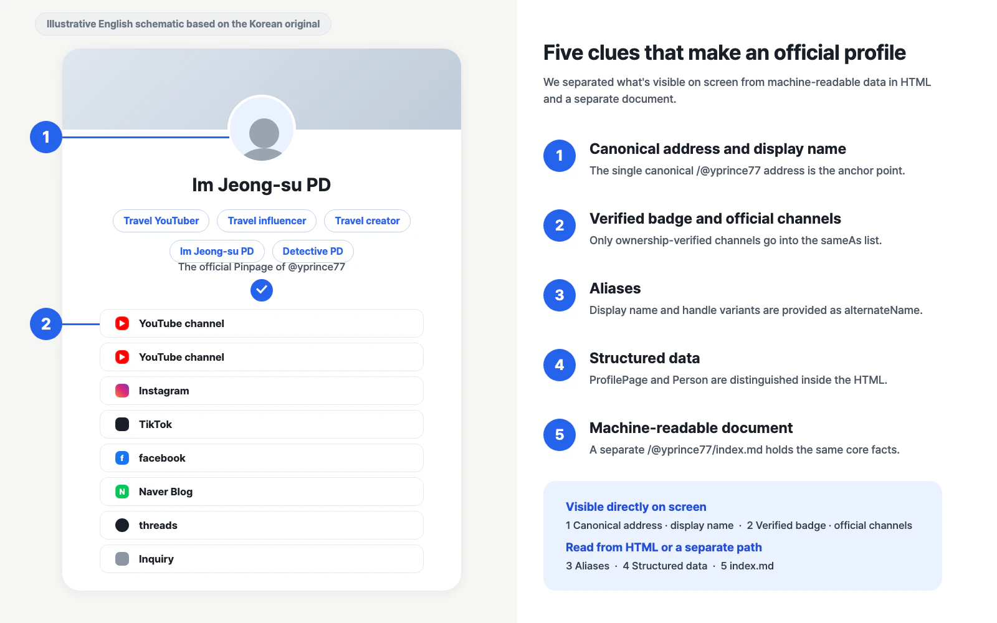Select the Detective PD tag
The width and height of the screenshot is (997, 623).
pyautogui.click(x=313, y=251)
